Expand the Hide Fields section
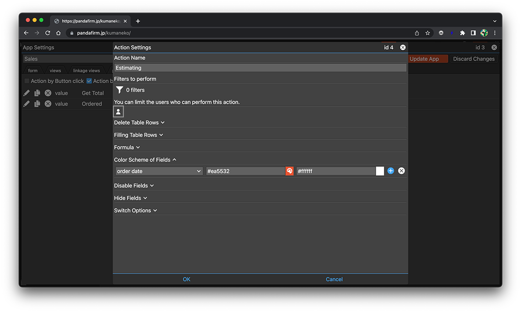Viewport: 521px width, 312px height. pos(131,198)
